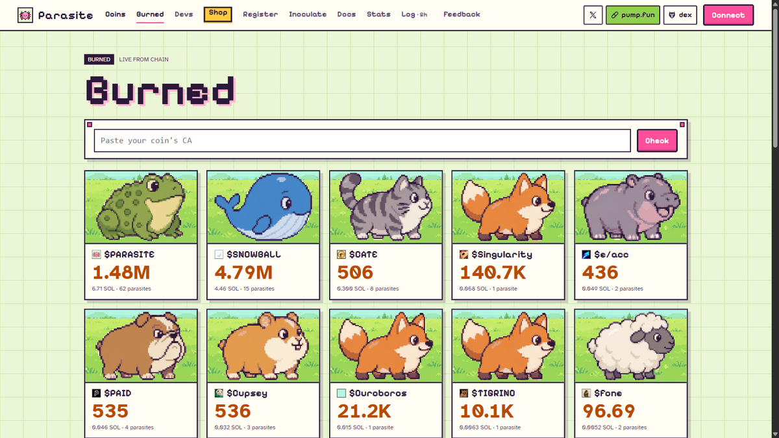The height and width of the screenshot is (438, 779).
Task: Open the Feedback link
Action: click(x=462, y=14)
